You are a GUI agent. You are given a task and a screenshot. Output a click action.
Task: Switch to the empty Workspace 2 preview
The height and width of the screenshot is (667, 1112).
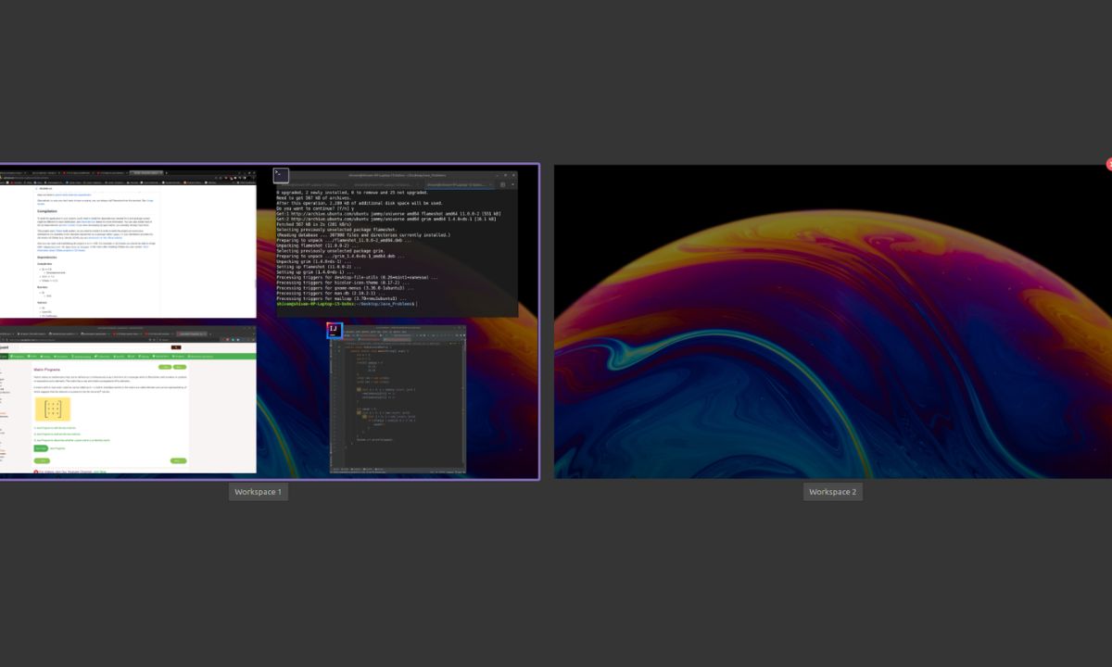[832, 321]
